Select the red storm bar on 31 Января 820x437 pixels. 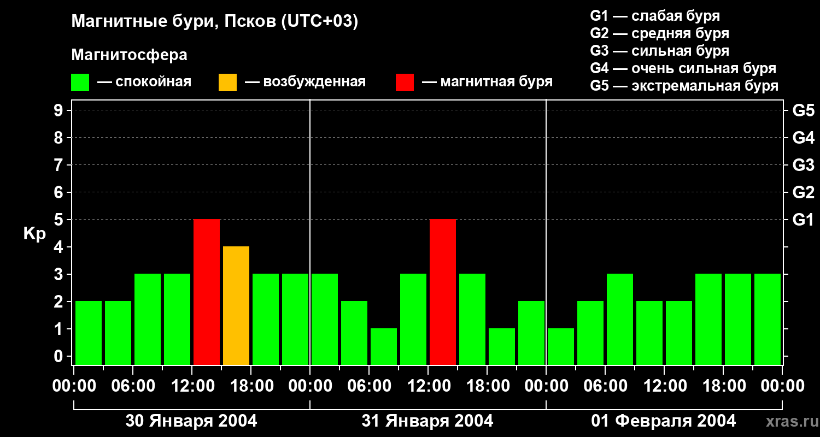point(443,292)
